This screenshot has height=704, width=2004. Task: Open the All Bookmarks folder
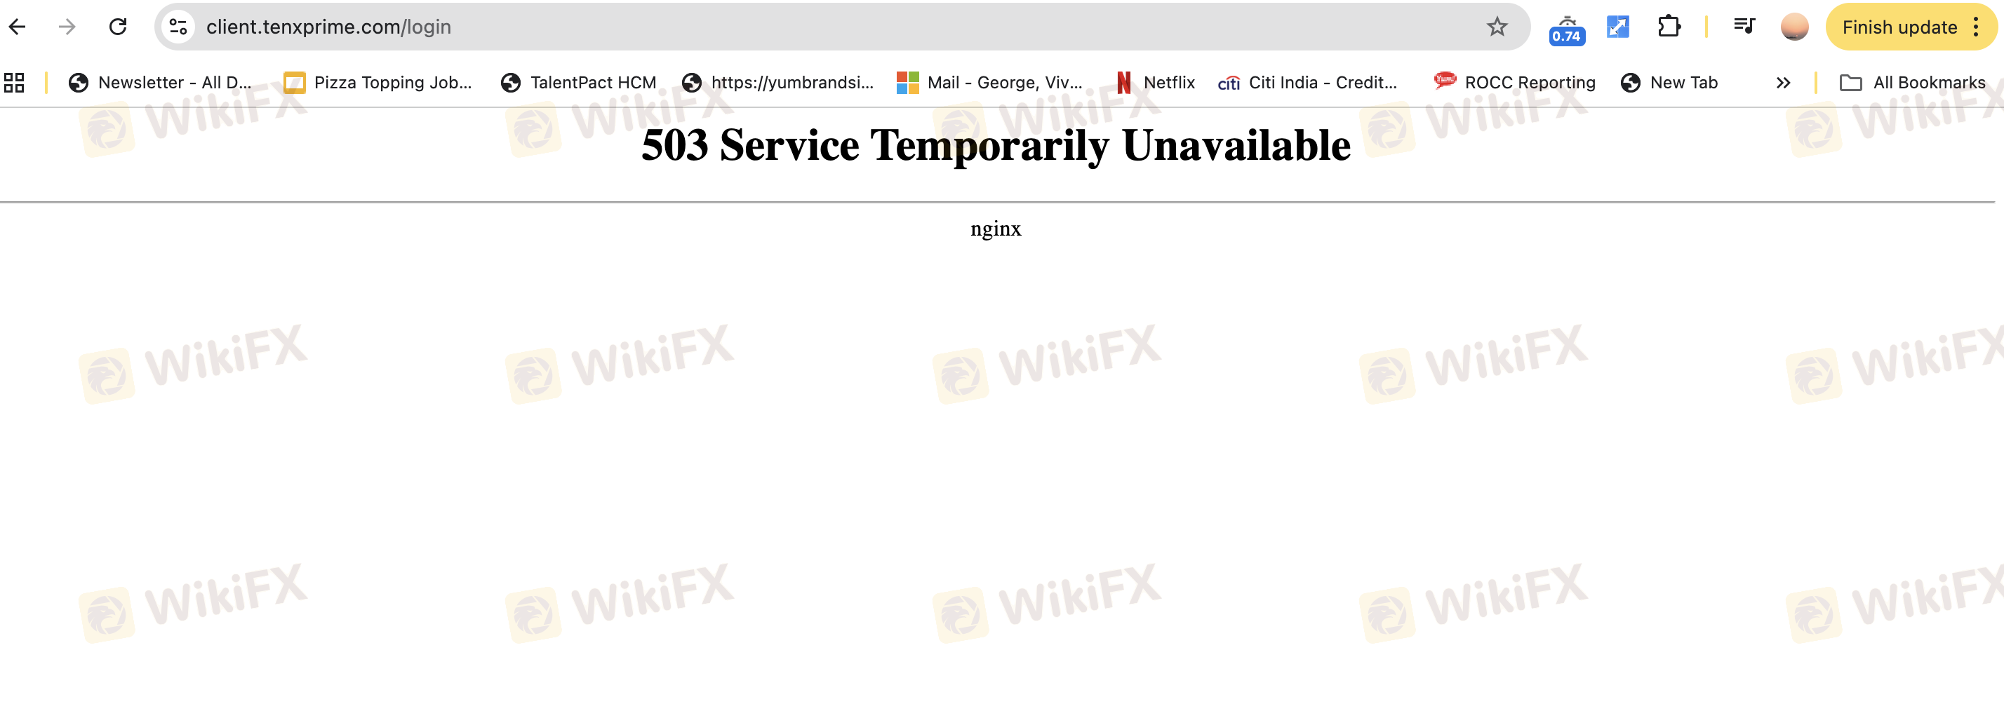[x=1912, y=82]
